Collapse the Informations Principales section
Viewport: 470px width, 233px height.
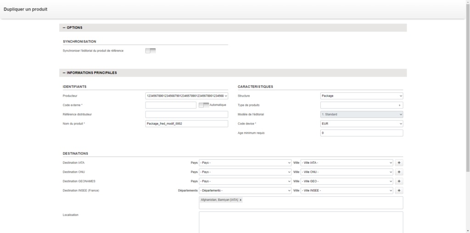click(64, 73)
